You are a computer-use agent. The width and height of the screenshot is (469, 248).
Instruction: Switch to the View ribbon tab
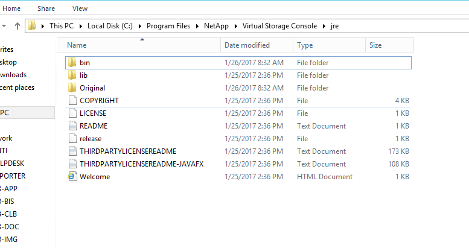point(79,8)
